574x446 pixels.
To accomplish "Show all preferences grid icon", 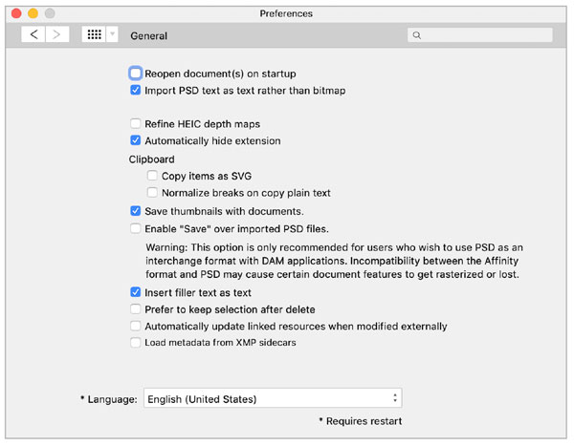I will [94, 34].
